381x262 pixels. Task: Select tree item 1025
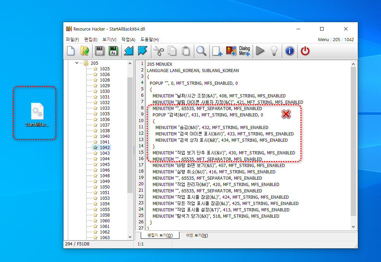click(x=105, y=69)
